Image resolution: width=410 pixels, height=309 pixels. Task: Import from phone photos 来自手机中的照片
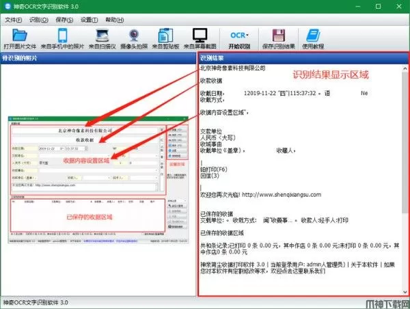(x=62, y=39)
